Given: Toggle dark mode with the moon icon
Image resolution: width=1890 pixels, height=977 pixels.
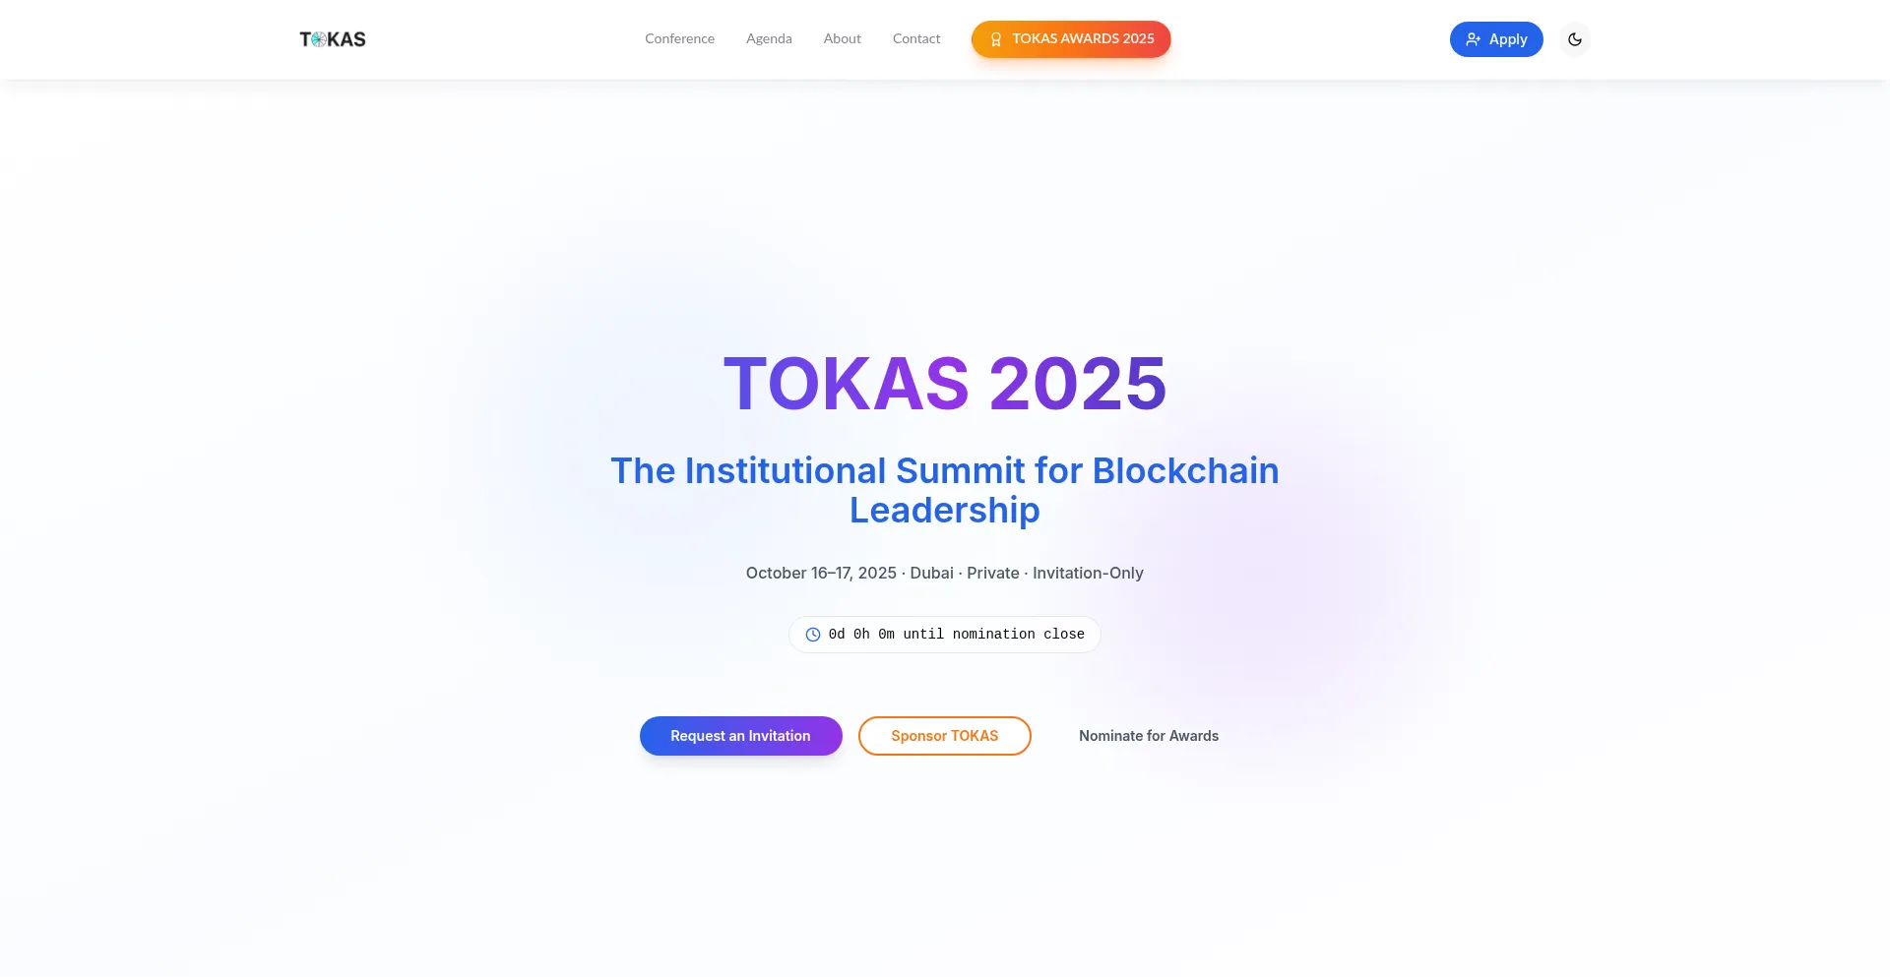Looking at the screenshot, I should 1575,39.
